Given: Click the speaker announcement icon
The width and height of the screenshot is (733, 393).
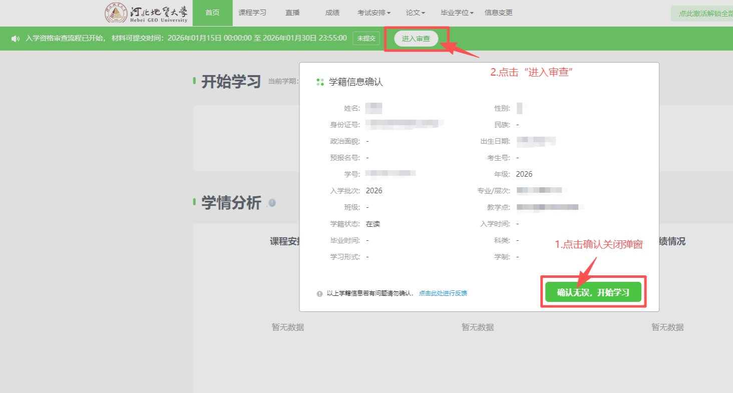Looking at the screenshot, I should tap(16, 39).
